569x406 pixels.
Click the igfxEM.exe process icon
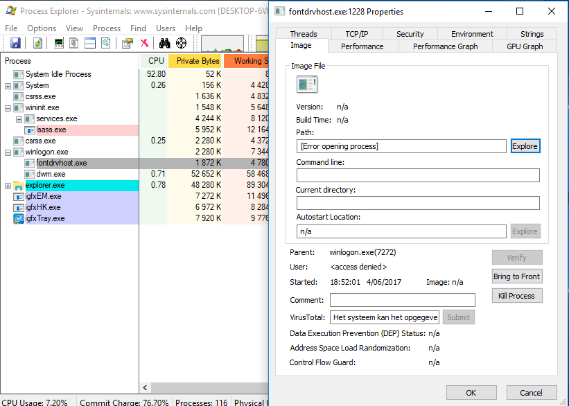point(19,197)
